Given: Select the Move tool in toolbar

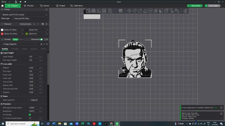Looking at the screenshot, I should click(x=129, y=11).
